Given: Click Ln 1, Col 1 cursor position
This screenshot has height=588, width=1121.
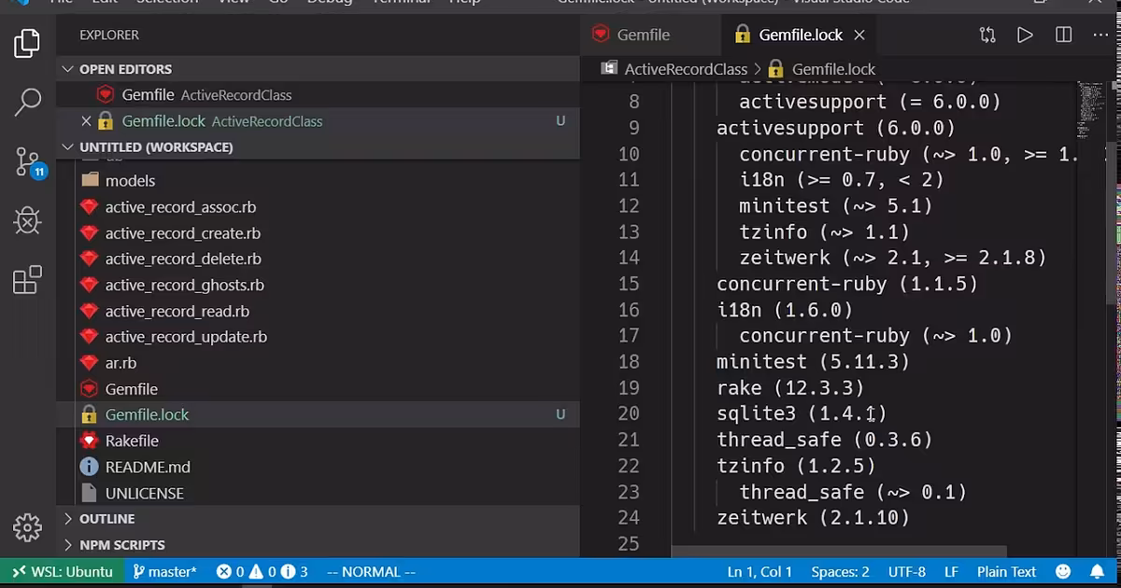Looking at the screenshot, I should coord(759,572).
